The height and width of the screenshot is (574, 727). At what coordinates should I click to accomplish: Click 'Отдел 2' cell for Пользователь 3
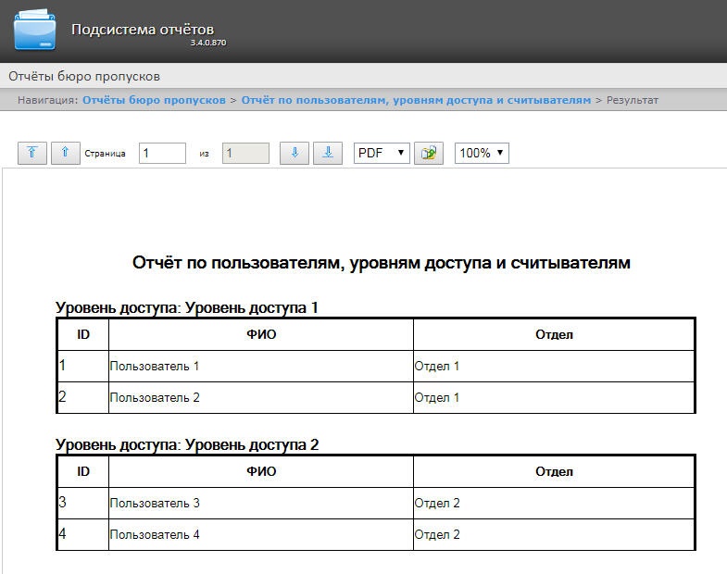pos(554,503)
